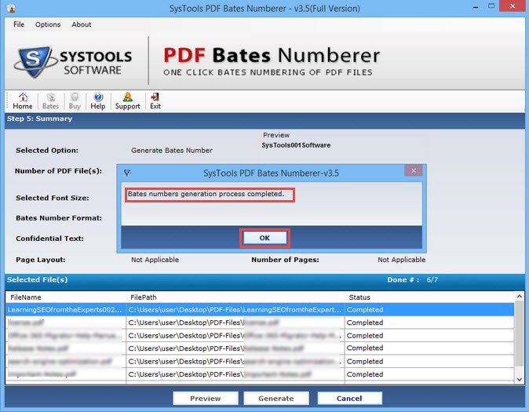Click the Exit toolbar icon
Image resolution: width=529 pixels, height=412 pixels.
(155, 101)
